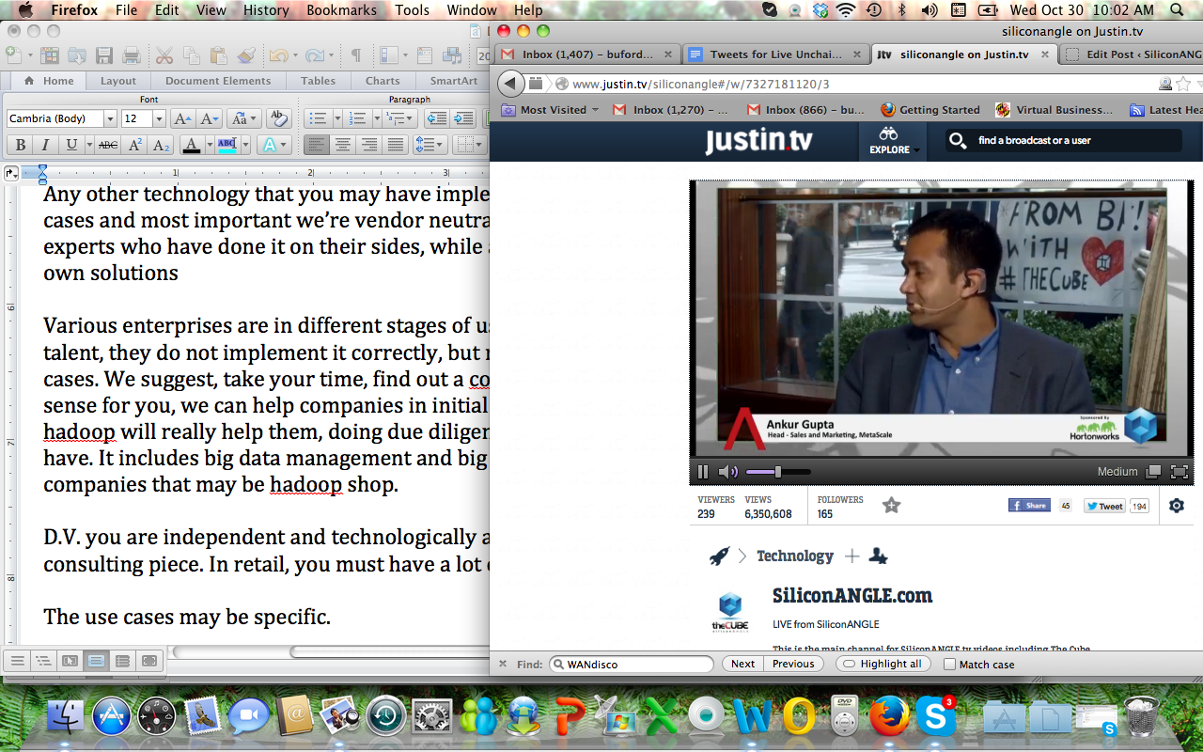The width and height of the screenshot is (1203, 752).
Task: Click the Technology category link
Action: 795,556
